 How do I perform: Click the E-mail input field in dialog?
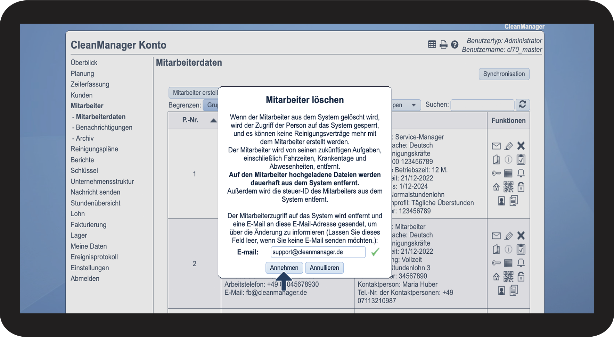coord(318,252)
